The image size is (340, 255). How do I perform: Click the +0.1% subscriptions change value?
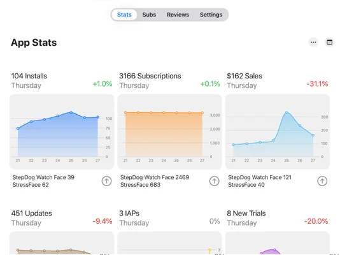(210, 84)
